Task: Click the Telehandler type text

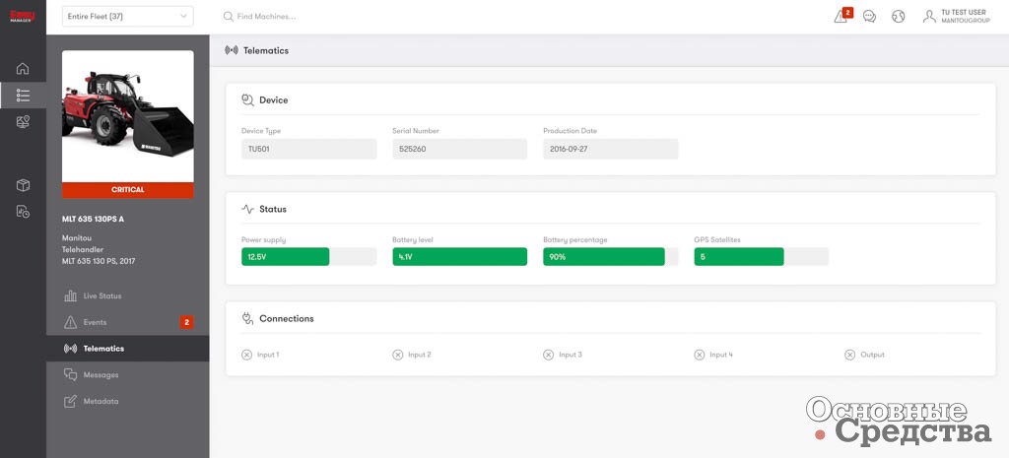Action: 83,249
